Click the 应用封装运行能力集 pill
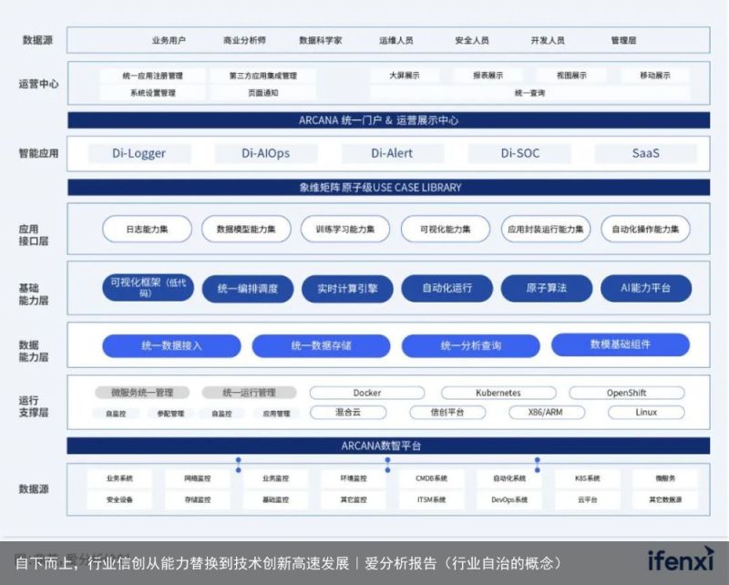The image size is (729, 585). [x=546, y=229]
